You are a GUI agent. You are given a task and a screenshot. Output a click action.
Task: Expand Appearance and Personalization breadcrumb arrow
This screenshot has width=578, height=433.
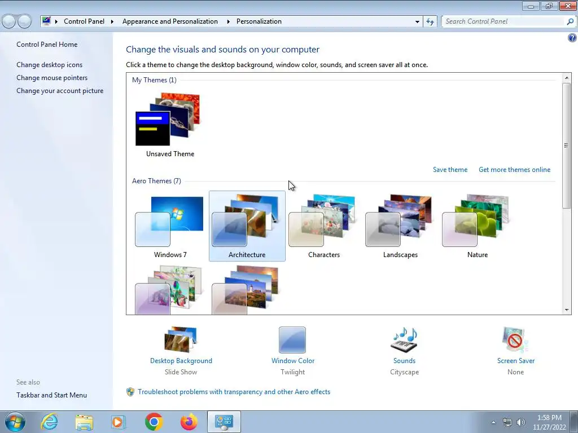(228, 21)
